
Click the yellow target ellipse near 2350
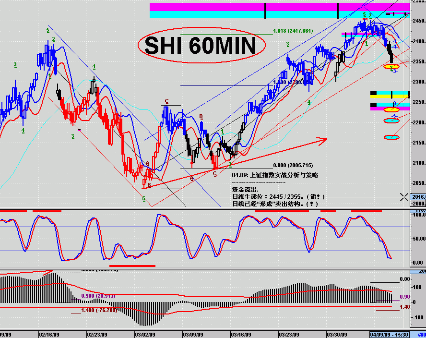(x=391, y=66)
